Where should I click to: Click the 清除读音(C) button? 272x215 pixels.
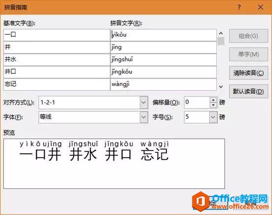point(248,73)
